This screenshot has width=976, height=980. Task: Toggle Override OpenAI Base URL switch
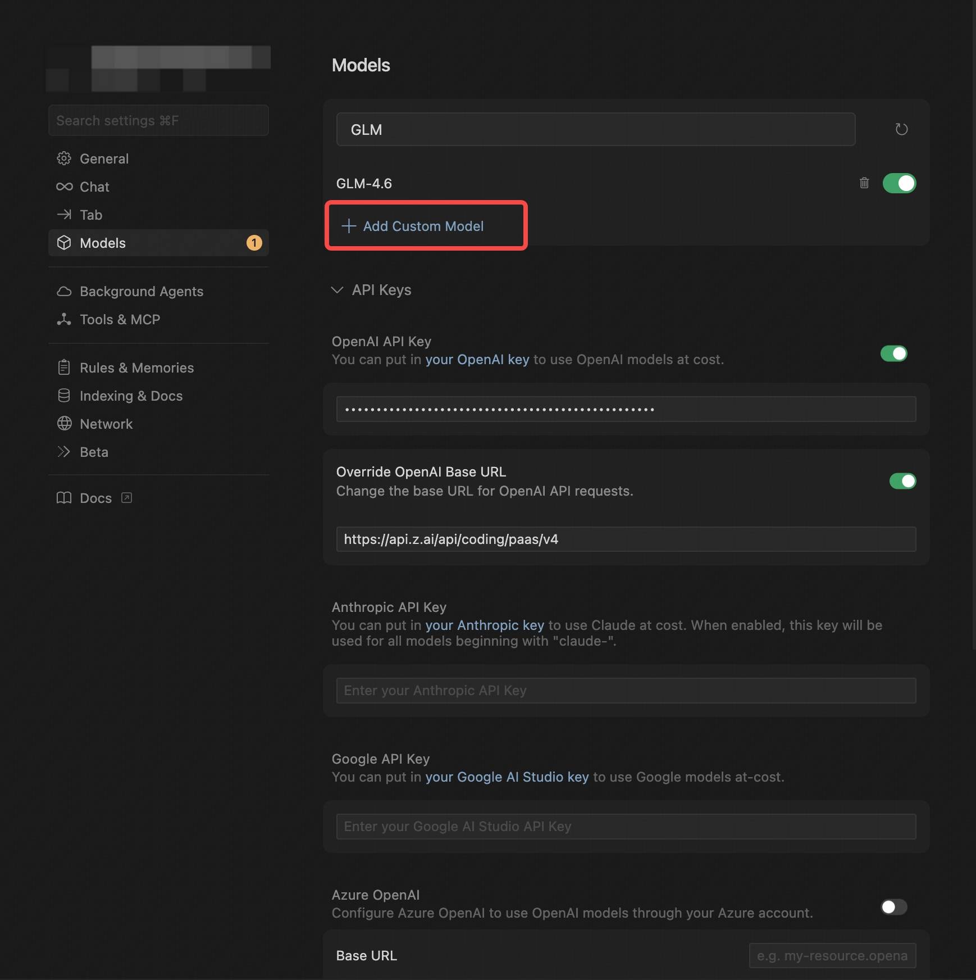point(902,481)
